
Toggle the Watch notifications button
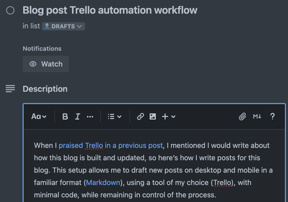(46, 64)
